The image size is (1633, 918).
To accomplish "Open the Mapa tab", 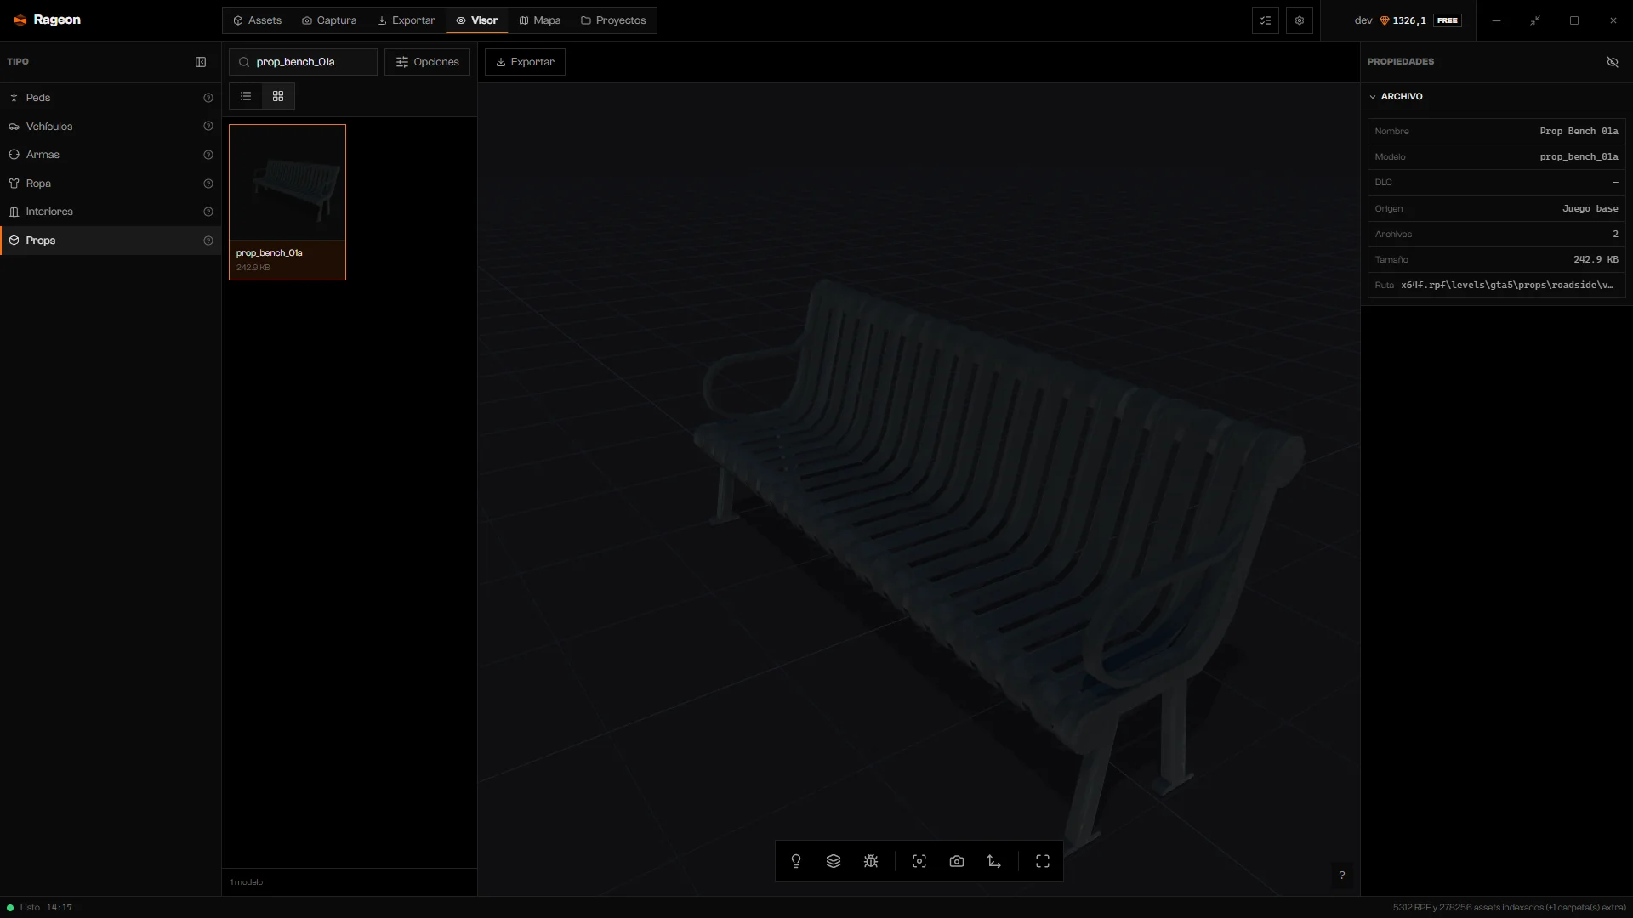I will pyautogui.click(x=540, y=20).
